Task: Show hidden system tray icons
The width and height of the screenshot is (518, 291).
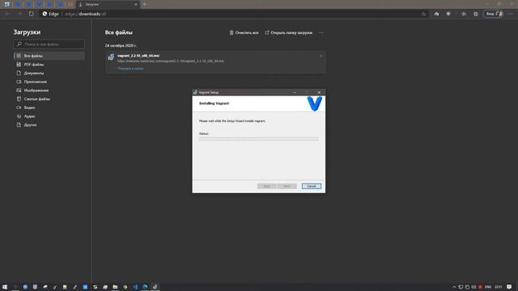Action: click(x=454, y=287)
